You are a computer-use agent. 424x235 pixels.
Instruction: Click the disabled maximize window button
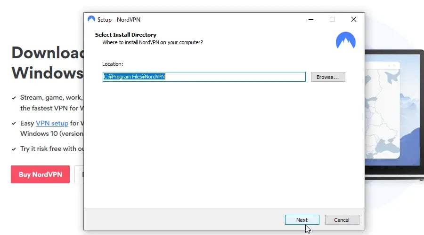(332, 19)
